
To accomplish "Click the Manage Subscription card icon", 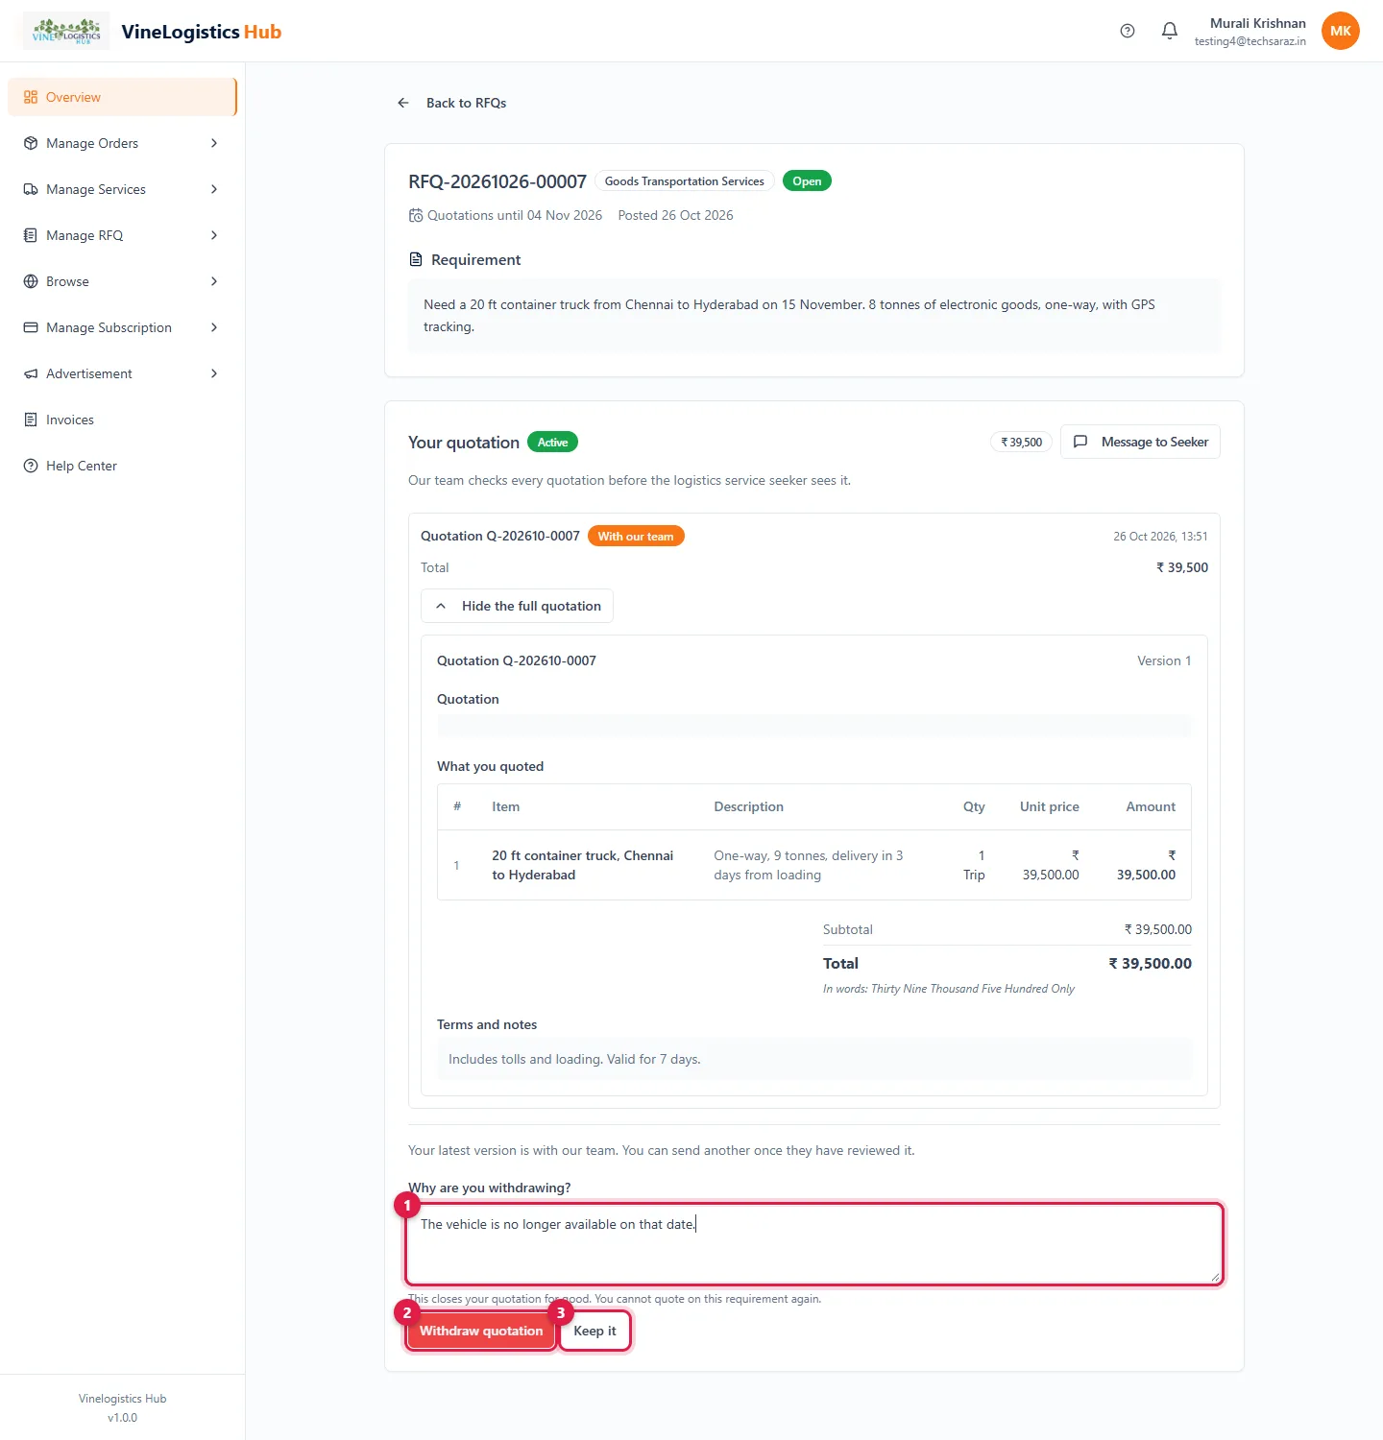I will click(x=31, y=327).
